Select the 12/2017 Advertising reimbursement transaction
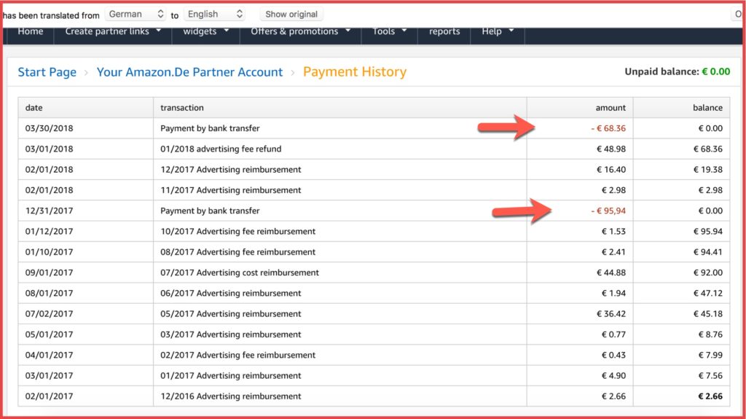Screen dimensions: 746x419 [339, 170]
